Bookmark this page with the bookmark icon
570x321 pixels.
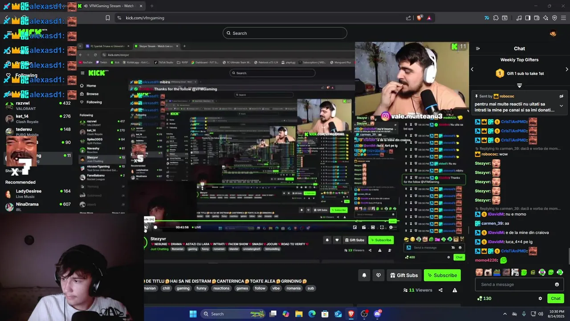point(108,18)
